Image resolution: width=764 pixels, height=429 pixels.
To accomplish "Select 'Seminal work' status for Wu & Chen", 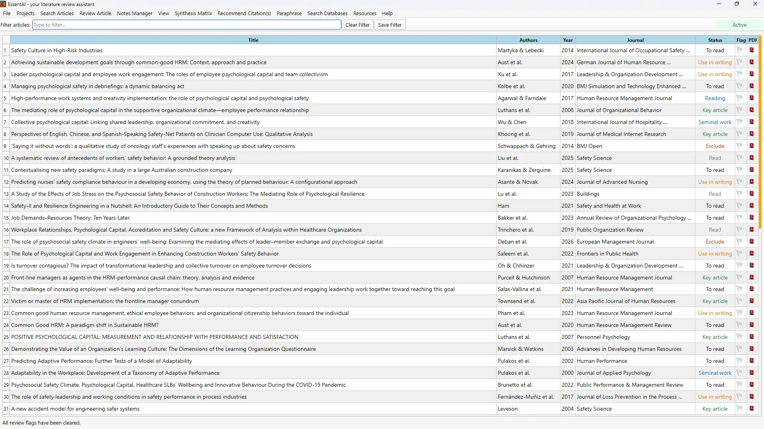I will (x=715, y=122).
